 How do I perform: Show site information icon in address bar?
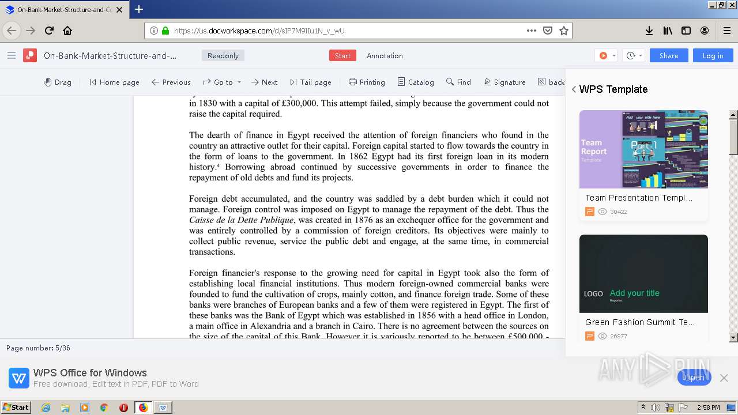[x=154, y=31]
